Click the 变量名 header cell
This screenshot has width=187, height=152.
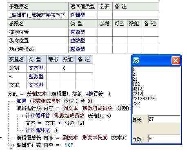pos(17,59)
